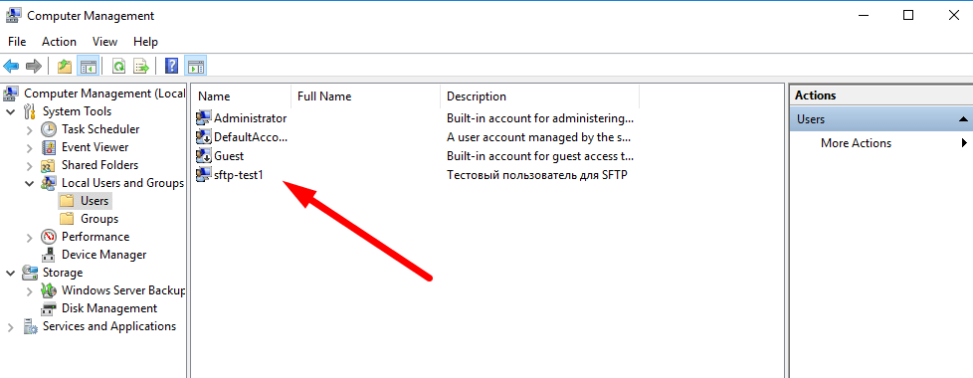Click 'Built-in account for guest access' description

click(540, 156)
